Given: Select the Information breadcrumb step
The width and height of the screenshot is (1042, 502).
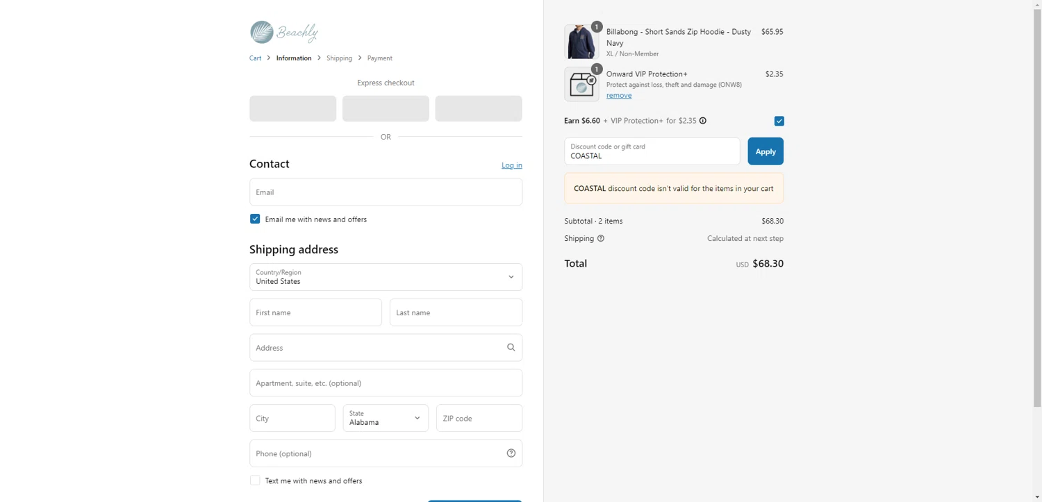Looking at the screenshot, I should [294, 58].
